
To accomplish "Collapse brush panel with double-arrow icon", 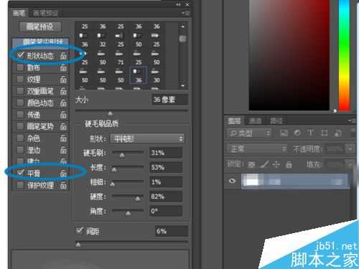I will [178, 4].
